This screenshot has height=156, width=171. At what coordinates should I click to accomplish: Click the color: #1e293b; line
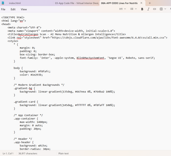coord(31,75)
